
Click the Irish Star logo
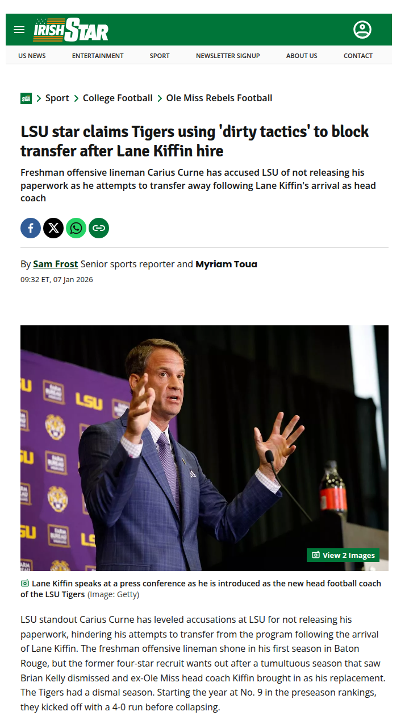(x=71, y=30)
